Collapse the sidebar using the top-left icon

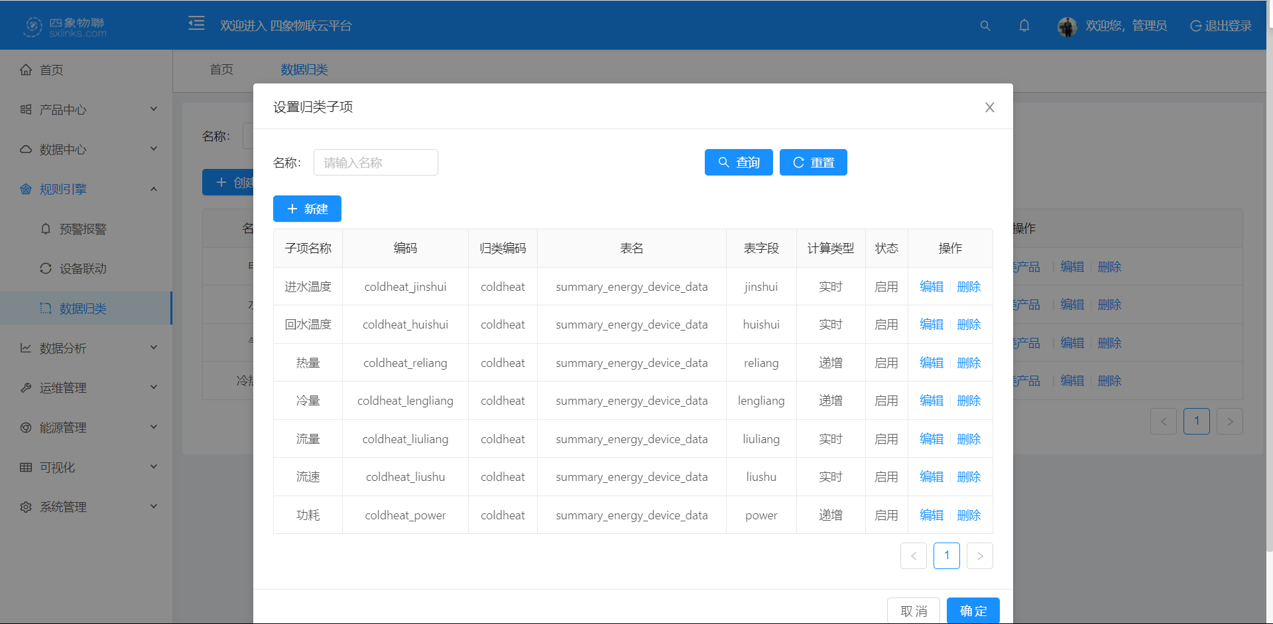196,23
